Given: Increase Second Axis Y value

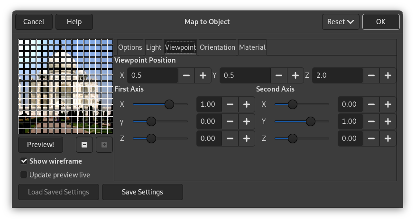Looking at the screenshot, I should tap(387, 121).
